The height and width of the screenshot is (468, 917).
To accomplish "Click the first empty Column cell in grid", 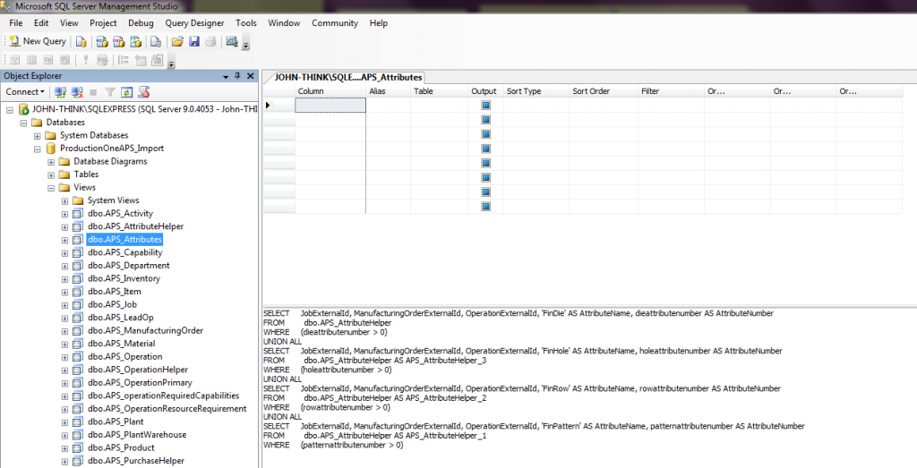I will [330, 106].
